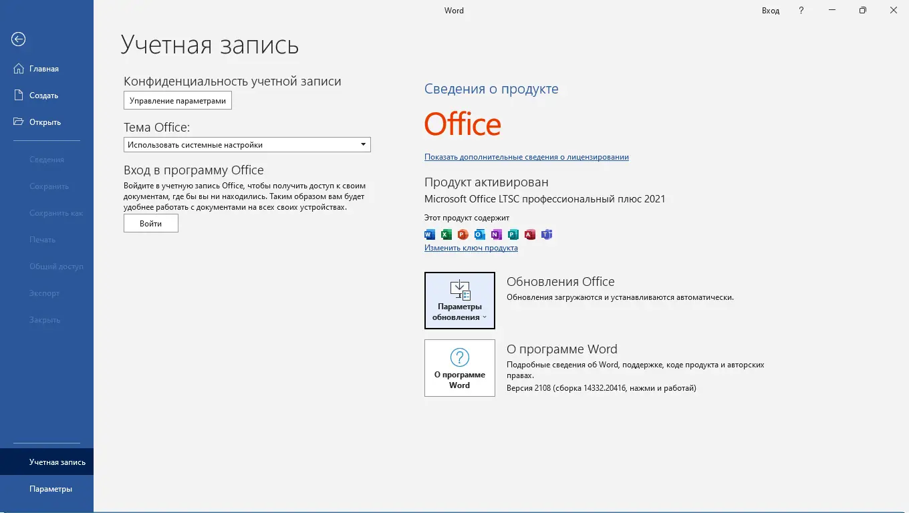Click Microsoft Office LTSC профессиональный плюс 2021 text

point(545,199)
